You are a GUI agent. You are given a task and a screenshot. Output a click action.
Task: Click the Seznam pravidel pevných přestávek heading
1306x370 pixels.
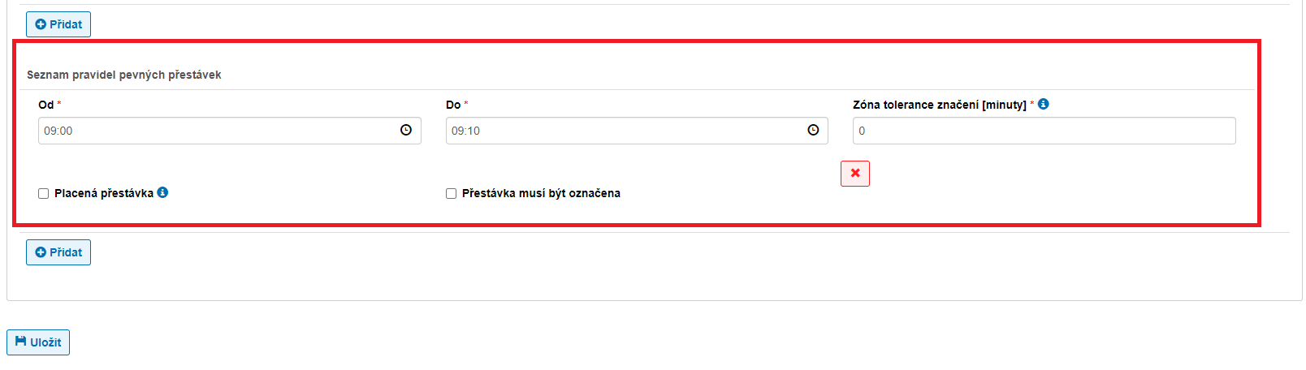pos(124,75)
